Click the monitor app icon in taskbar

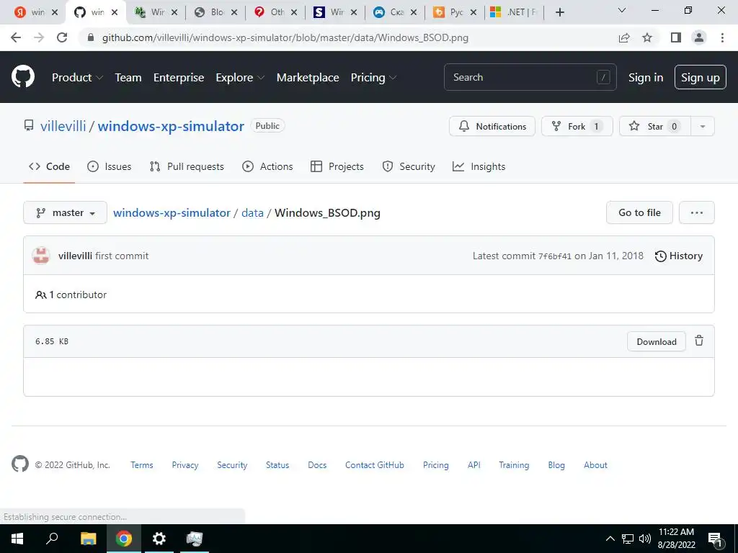coord(195,539)
